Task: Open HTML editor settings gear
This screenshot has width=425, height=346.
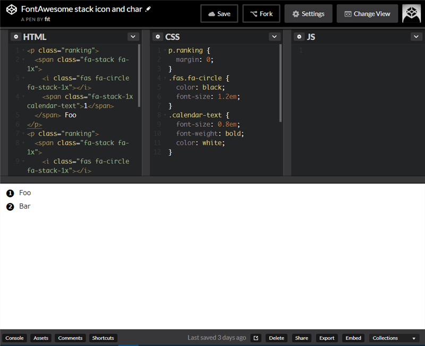Action: pos(16,37)
